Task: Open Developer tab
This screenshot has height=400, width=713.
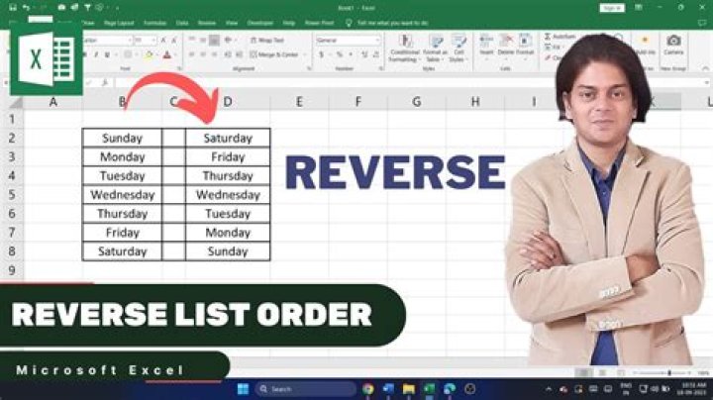Action: pyautogui.click(x=260, y=23)
